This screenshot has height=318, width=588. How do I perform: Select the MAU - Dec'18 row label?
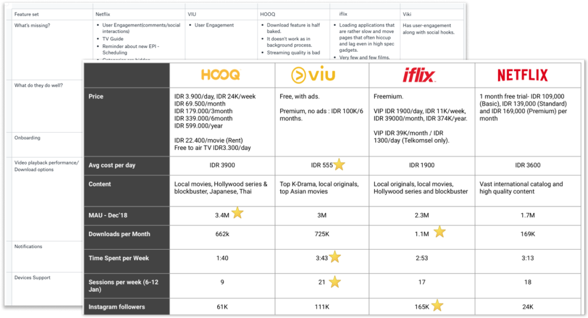pos(107,215)
